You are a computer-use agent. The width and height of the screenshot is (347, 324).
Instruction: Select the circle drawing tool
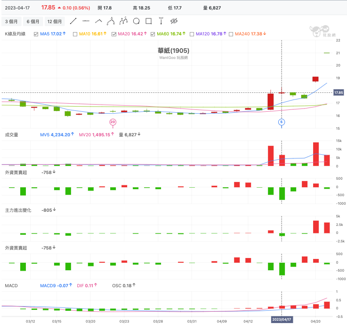click(137, 21)
